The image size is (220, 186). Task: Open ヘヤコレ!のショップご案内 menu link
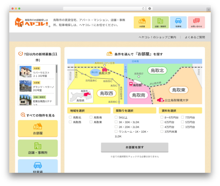[158, 37]
